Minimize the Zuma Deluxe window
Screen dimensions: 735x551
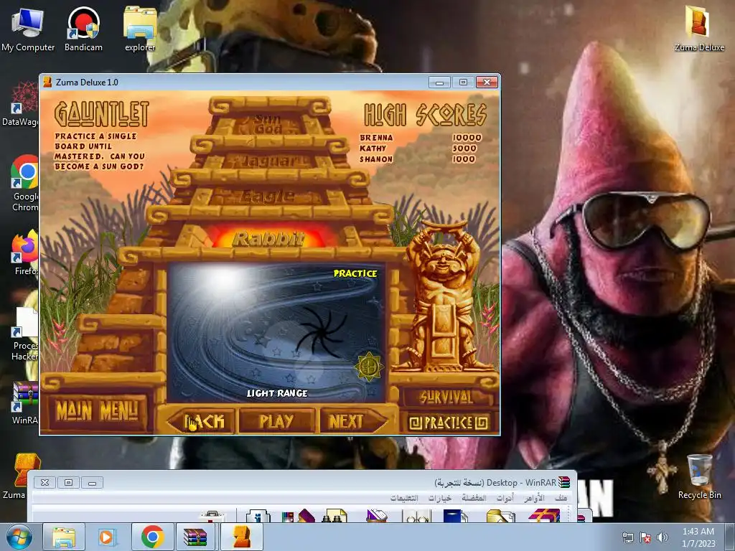click(439, 83)
